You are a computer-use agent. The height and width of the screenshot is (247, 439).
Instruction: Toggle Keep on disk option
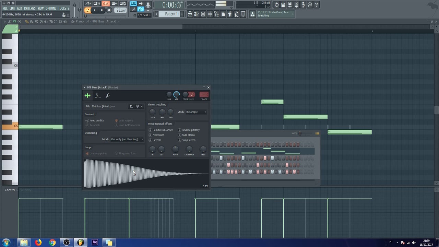tap(95, 120)
